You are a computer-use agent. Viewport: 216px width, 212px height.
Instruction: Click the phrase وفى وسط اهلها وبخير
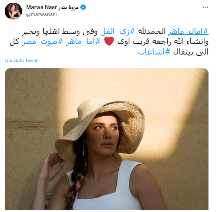point(60,31)
